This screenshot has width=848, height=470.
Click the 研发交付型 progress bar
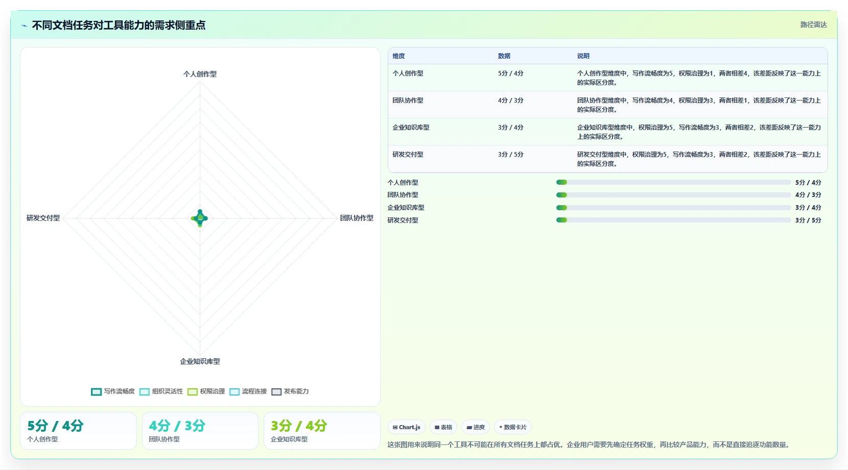point(673,220)
